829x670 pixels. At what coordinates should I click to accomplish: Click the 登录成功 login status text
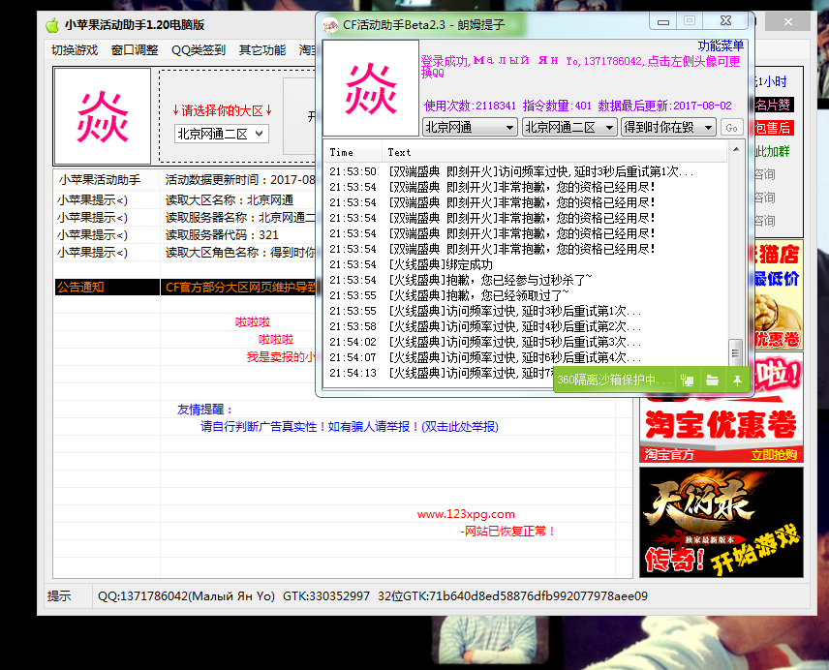(580, 67)
